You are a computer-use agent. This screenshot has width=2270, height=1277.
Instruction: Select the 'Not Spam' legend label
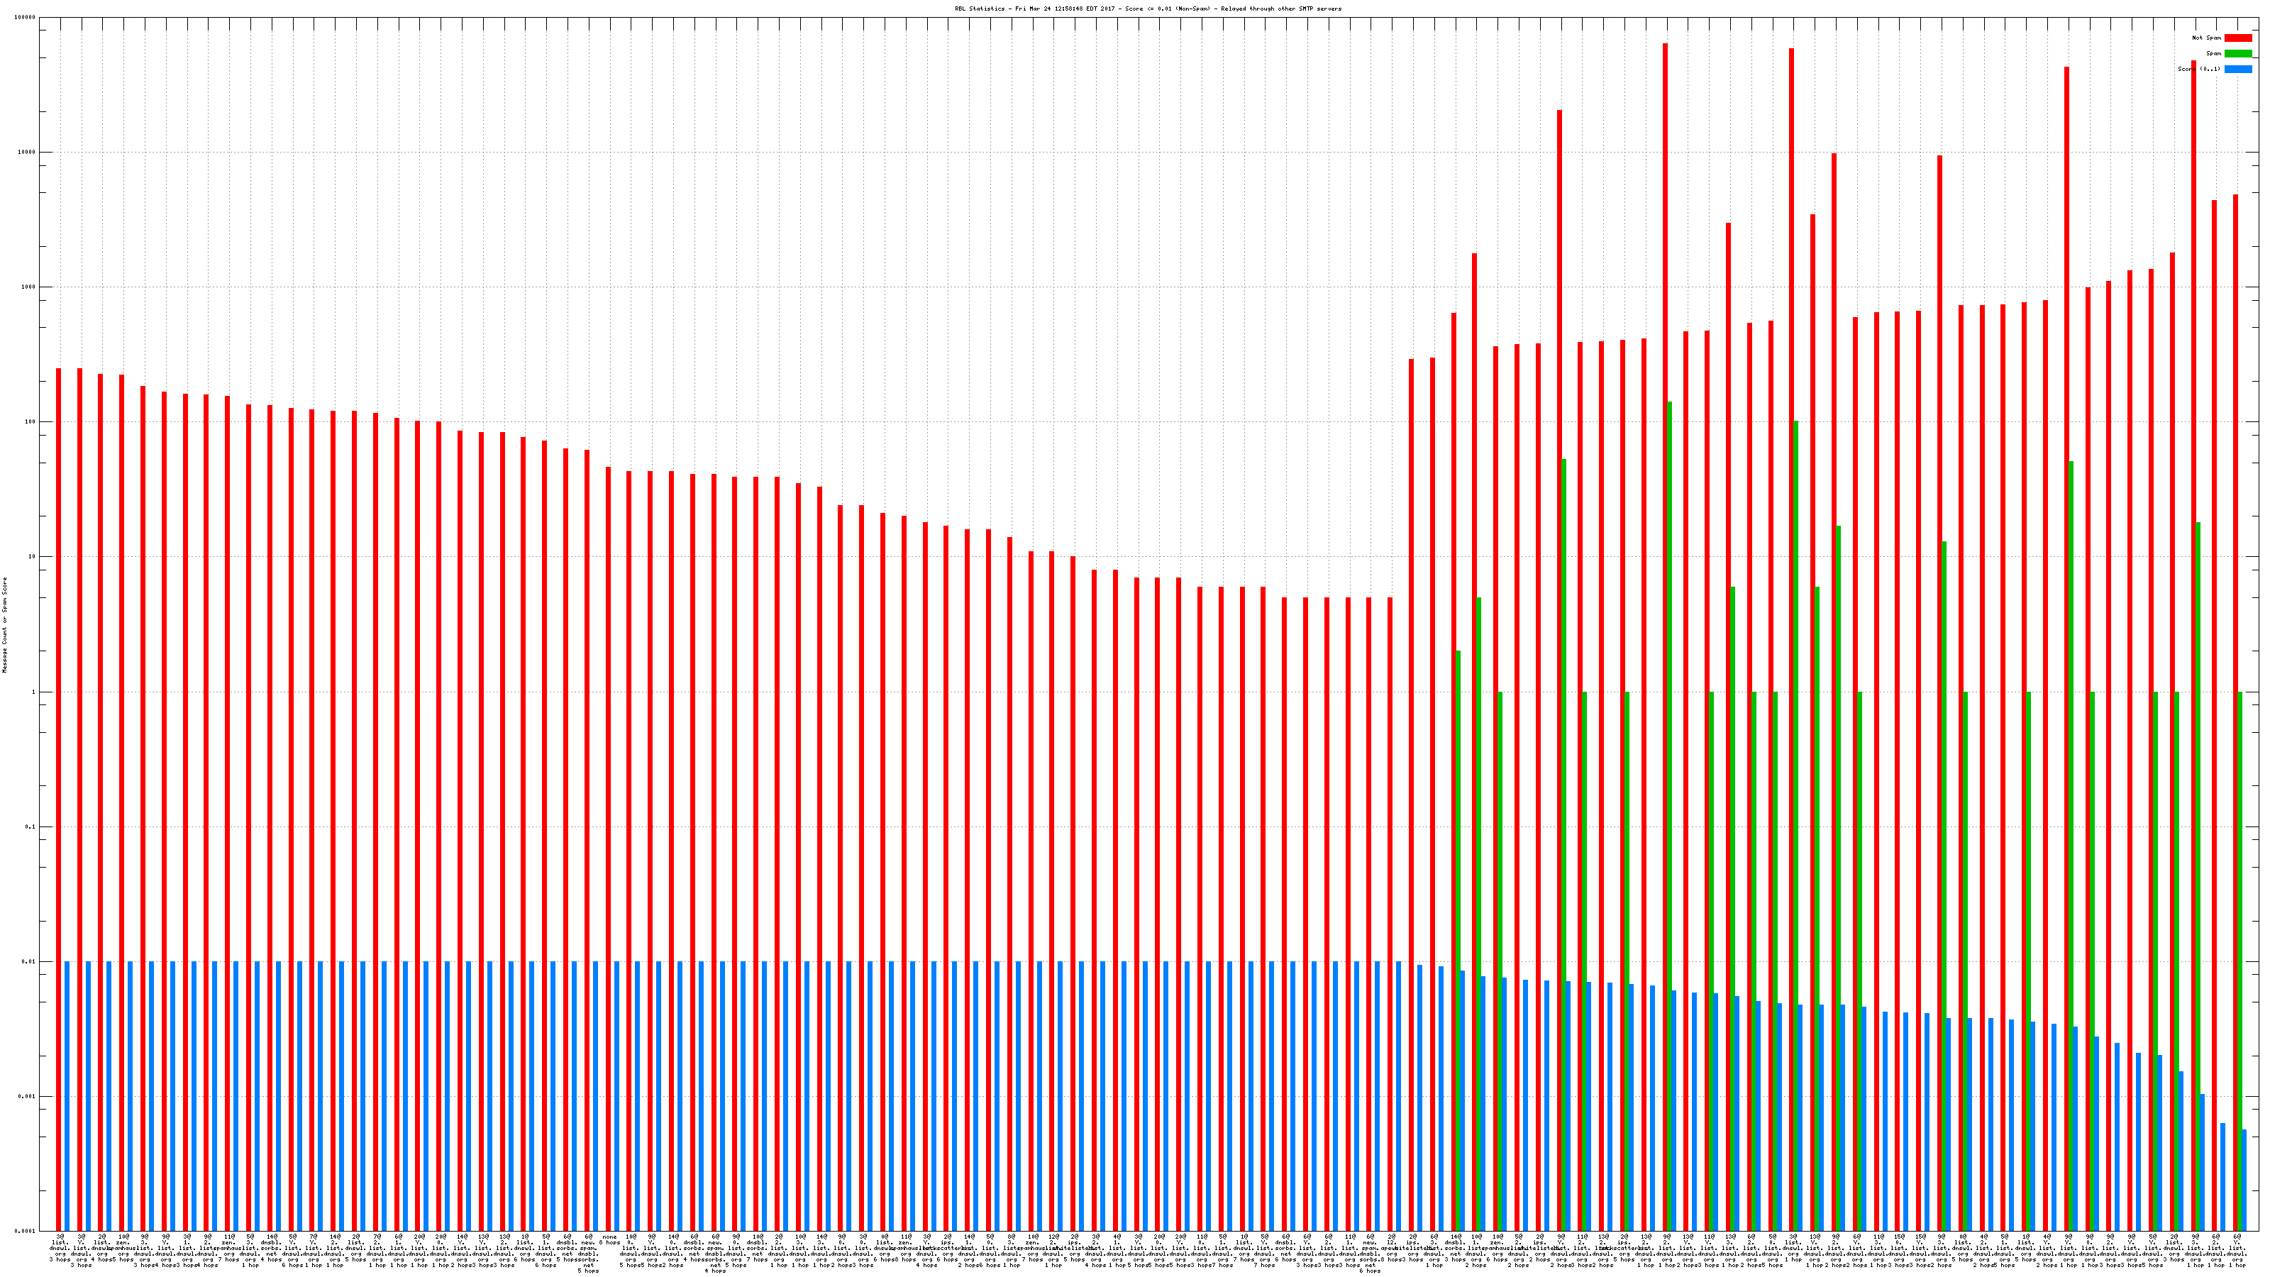pyautogui.click(x=2207, y=38)
